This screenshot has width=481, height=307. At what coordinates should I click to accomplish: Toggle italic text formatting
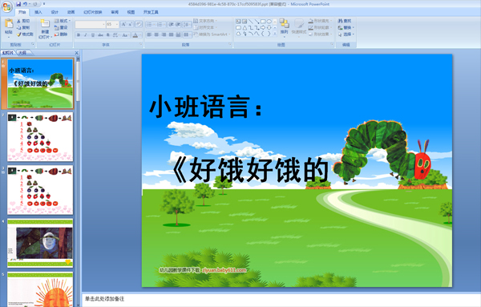point(86,35)
